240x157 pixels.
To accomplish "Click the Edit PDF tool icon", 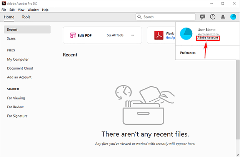I will pos(73,35).
